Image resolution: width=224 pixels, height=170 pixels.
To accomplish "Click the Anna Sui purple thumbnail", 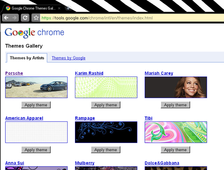I will pyautogui.click(x=36, y=168).
